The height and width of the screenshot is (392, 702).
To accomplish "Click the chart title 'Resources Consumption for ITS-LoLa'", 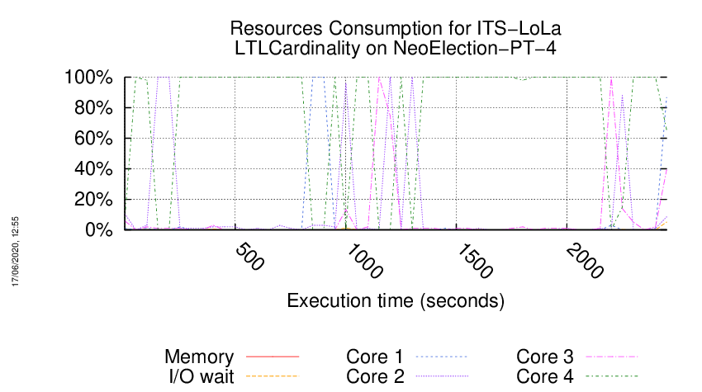I will (396, 28).
